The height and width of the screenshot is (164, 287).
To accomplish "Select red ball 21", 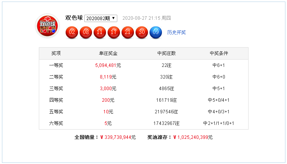I will [x=128, y=32].
